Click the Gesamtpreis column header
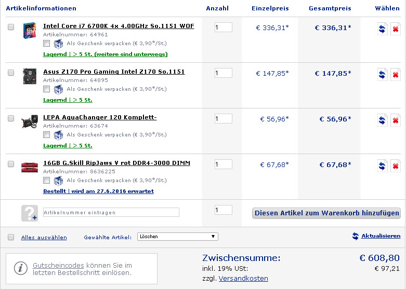The width and height of the screenshot is (406, 289). click(x=330, y=8)
